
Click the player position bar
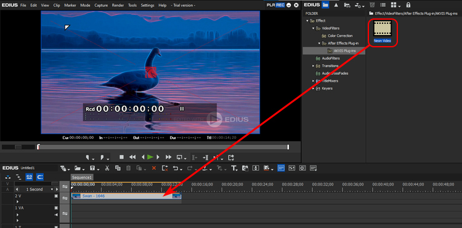click(x=163, y=147)
